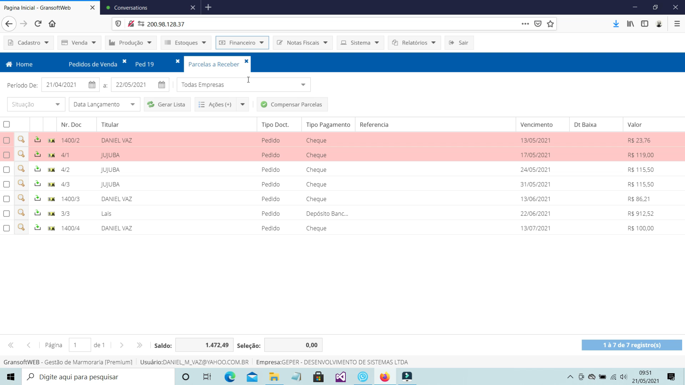Click the magnifier icon in row 1400/4
The width and height of the screenshot is (685, 385).
coord(21,227)
